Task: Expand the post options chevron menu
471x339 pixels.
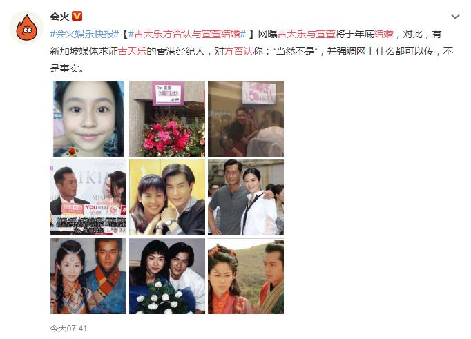Action: click(455, 17)
